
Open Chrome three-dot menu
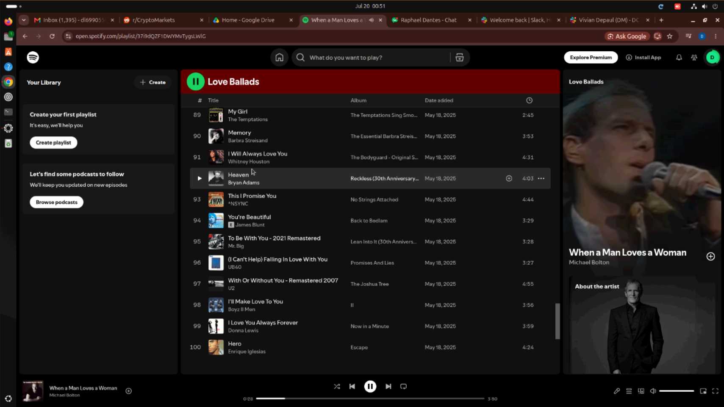(716, 36)
